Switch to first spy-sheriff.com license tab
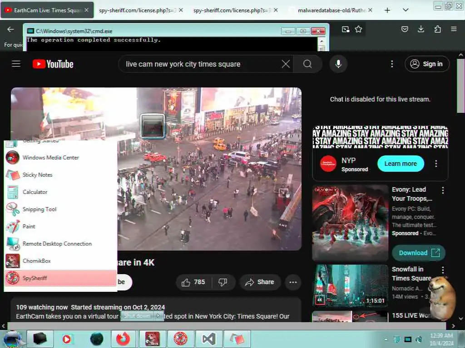This screenshot has height=348, width=465. point(137,10)
